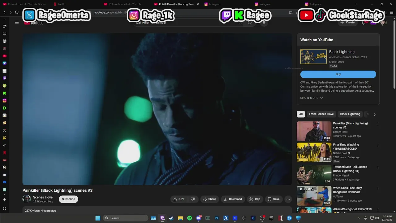Image resolution: width=396 pixels, height=223 pixels.
Task: Close the Painkiller Black Lightning tab
Action: (198, 4)
